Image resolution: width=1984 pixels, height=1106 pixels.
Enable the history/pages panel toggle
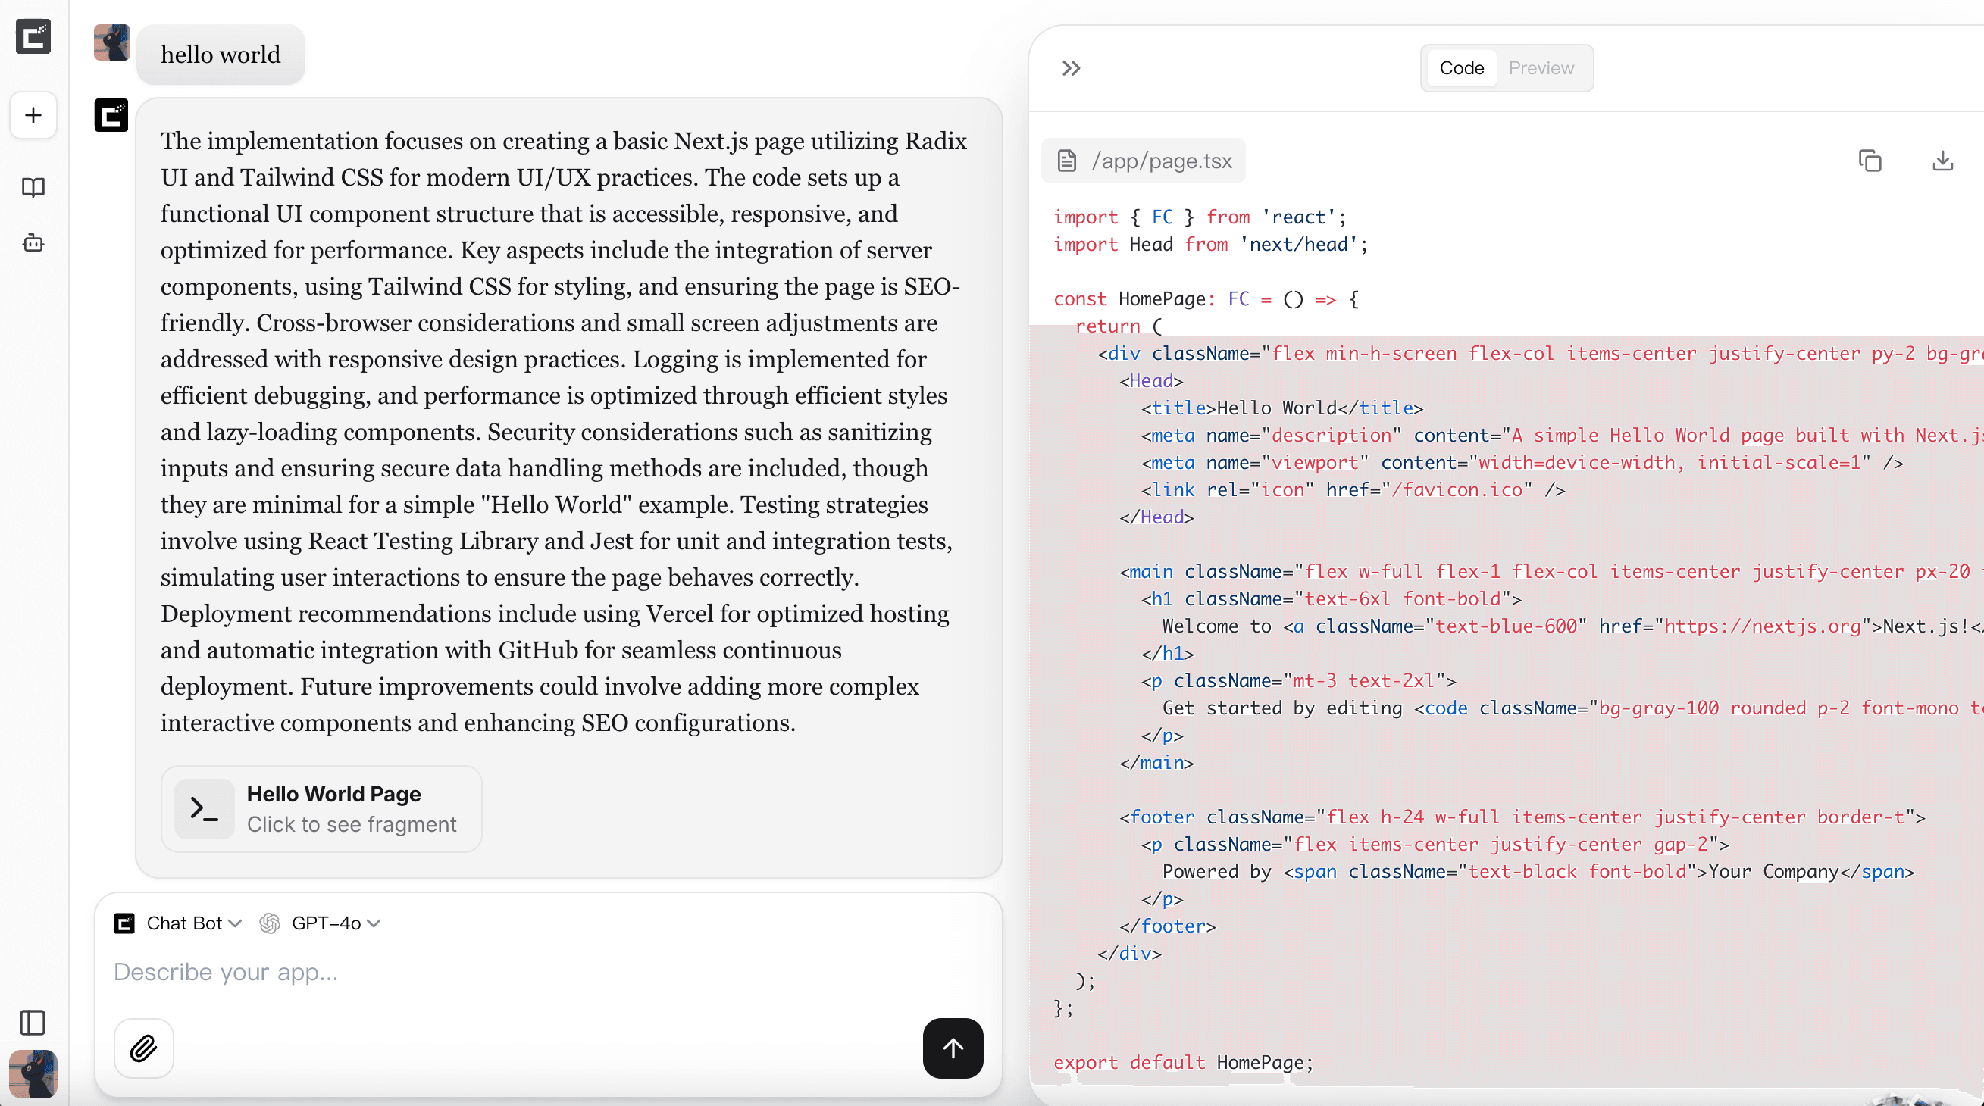[34, 1022]
